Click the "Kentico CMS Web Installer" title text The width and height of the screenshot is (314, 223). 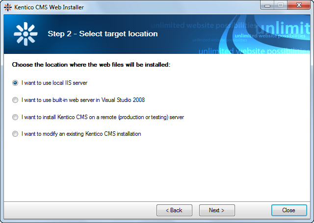click(x=48, y=7)
